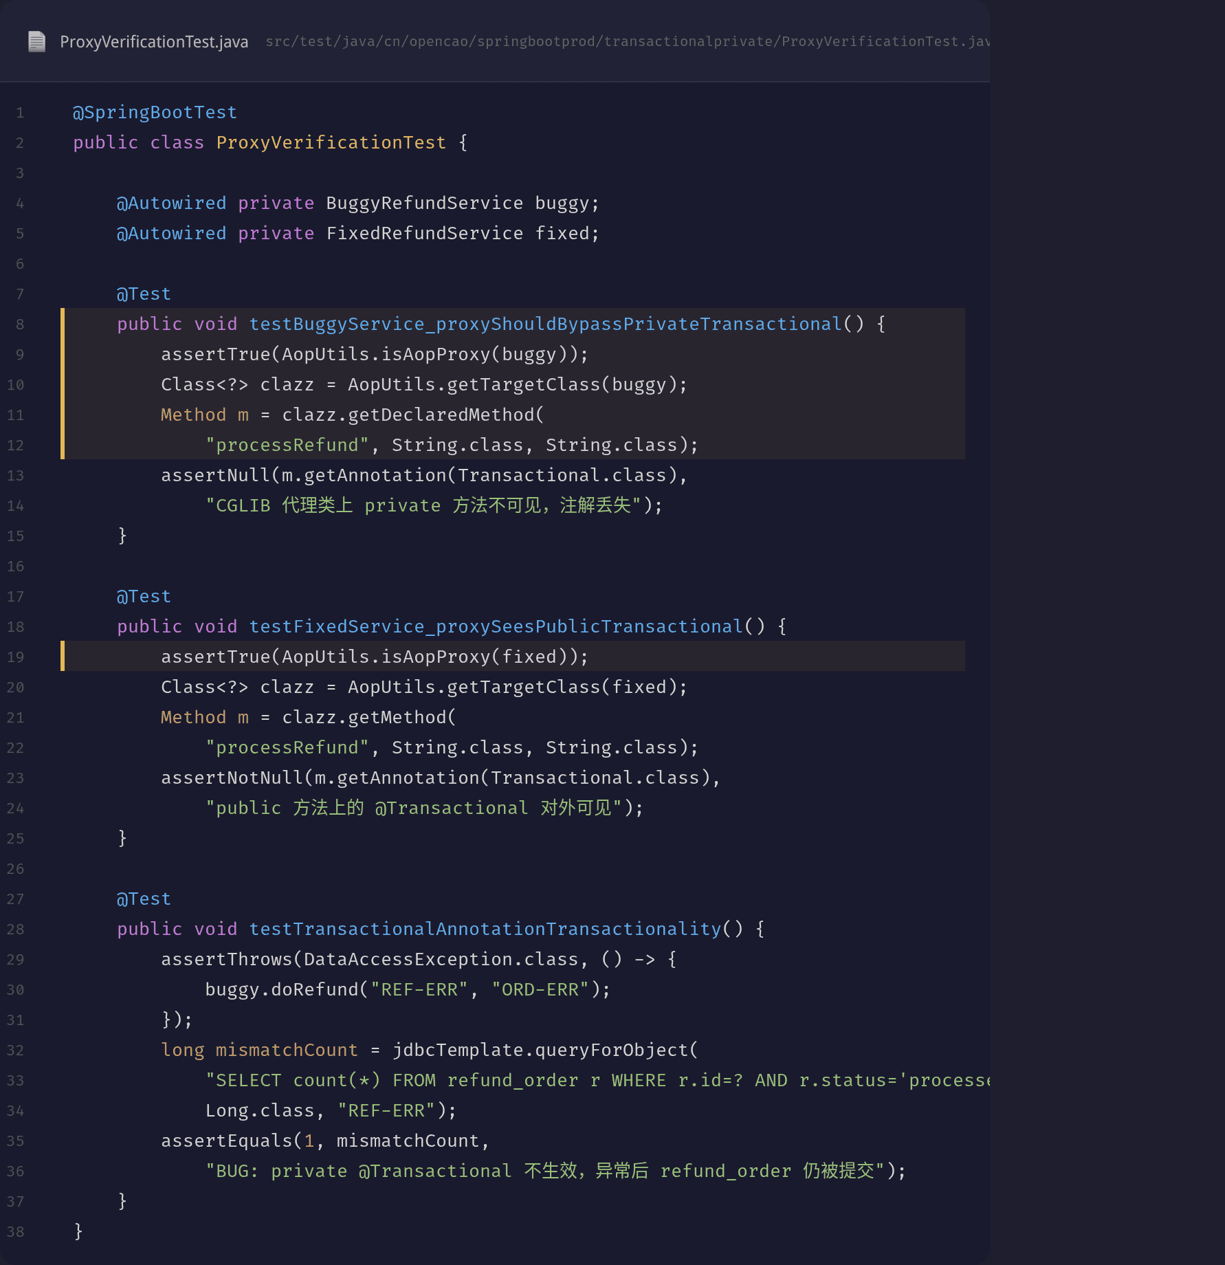Viewport: 1225px width, 1265px height.
Task: Click @Test annotation on line 17
Action: click(144, 596)
